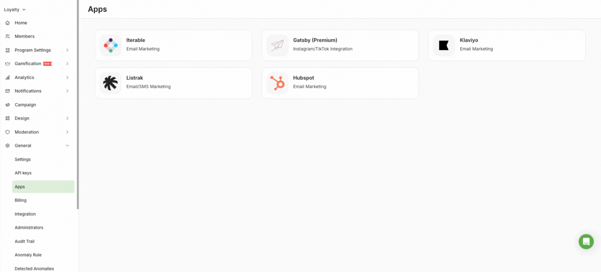This screenshot has width=601, height=272.
Task: Expand the Analytics submenu arrow
Action: pyautogui.click(x=67, y=77)
